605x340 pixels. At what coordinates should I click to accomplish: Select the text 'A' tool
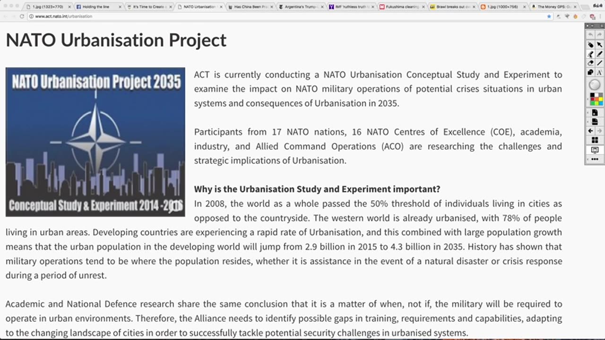point(599,72)
